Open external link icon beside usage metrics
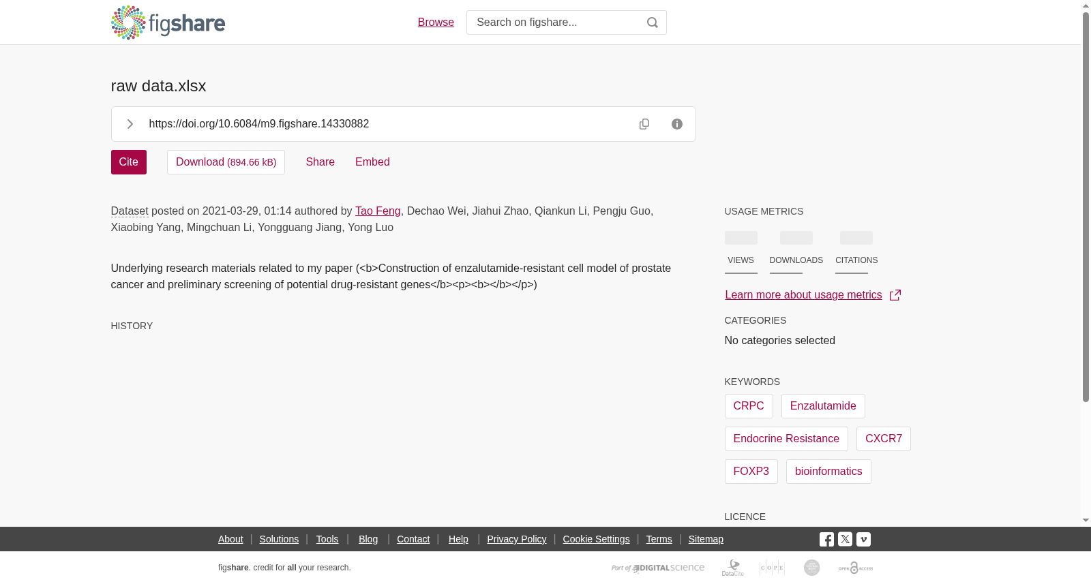 tap(895, 295)
